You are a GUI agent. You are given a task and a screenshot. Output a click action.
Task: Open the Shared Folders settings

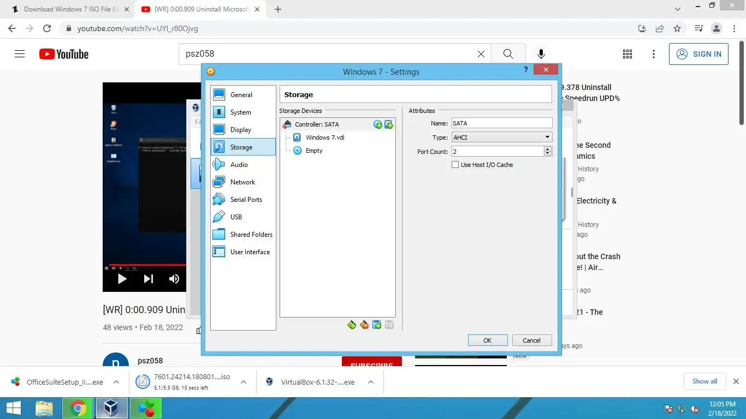243,235
